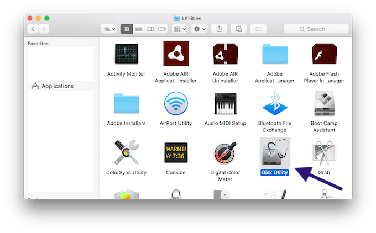
Task: Focus the Search field
Action: 316,29
